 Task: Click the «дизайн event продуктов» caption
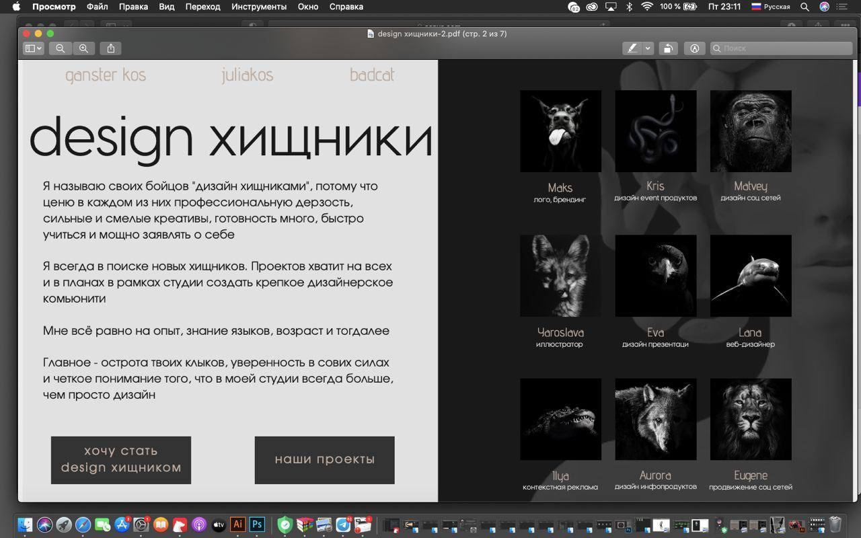tap(655, 198)
